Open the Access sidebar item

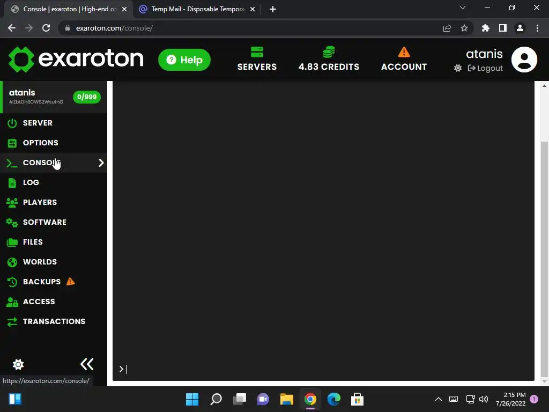[x=54, y=301]
